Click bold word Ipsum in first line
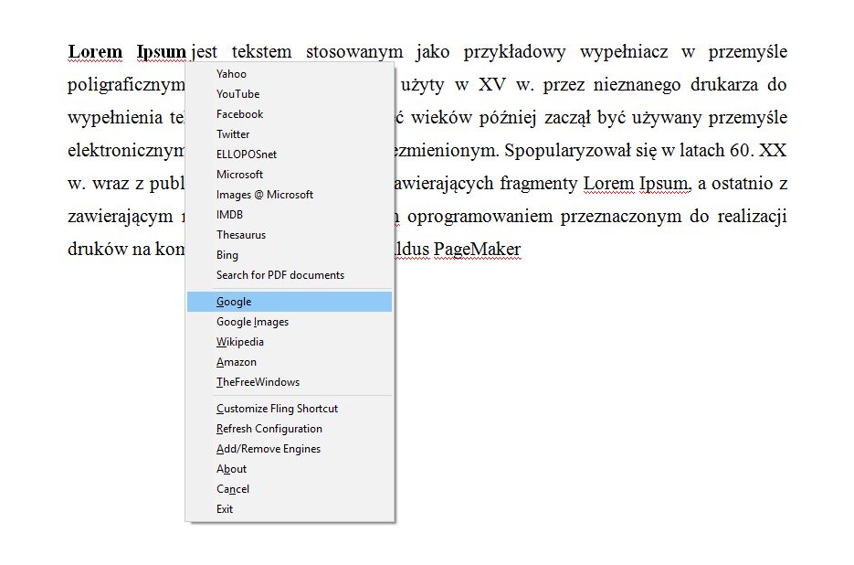The width and height of the screenshot is (854, 565). pyautogui.click(x=162, y=52)
